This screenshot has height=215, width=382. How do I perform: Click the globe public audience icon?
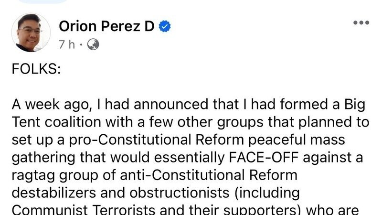[93, 44]
